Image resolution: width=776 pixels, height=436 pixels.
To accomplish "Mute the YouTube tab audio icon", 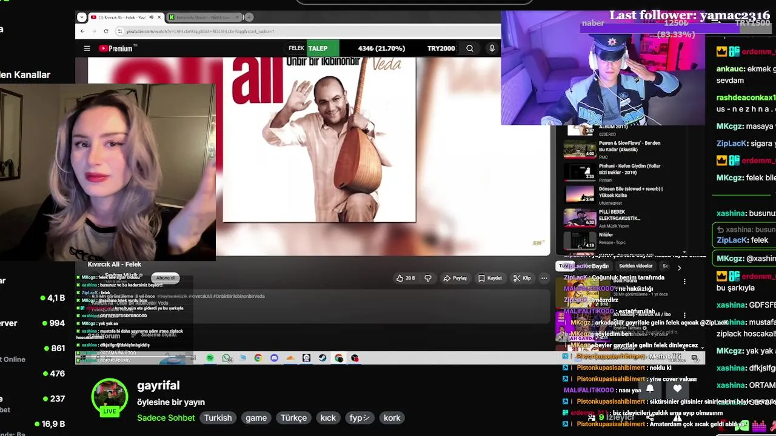I will [x=151, y=17].
